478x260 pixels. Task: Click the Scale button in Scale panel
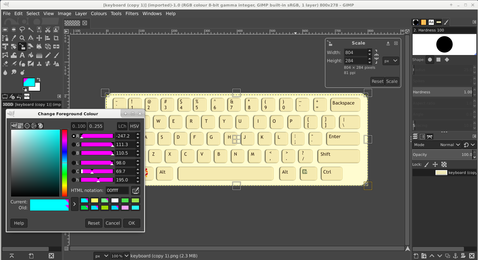coord(392,81)
